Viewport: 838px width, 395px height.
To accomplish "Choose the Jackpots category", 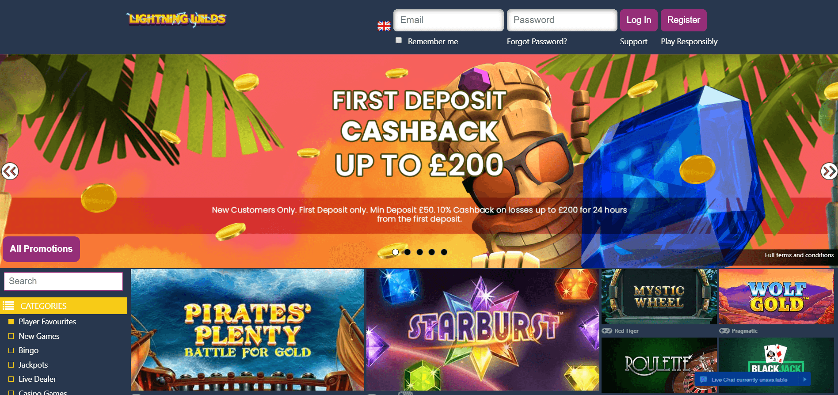I will pos(33,365).
